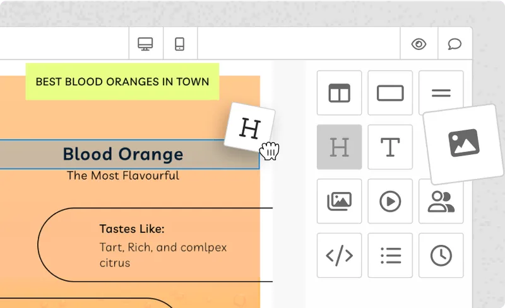The image size is (505, 308).
Task: Select the floating image block card
Action: click(x=464, y=144)
